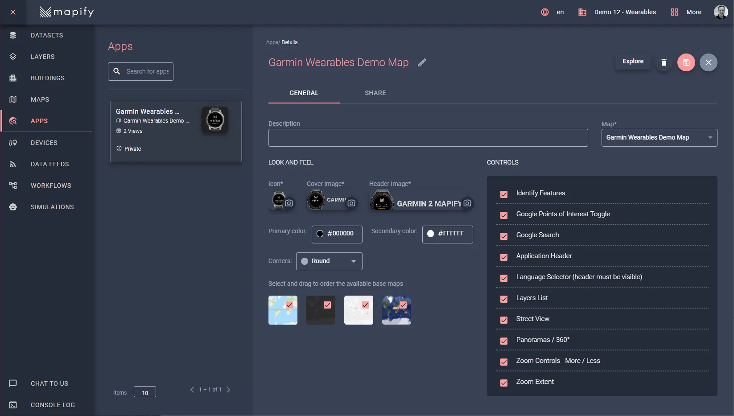
Task: Open the Map dropdown selector
Action: pos(659,138)
